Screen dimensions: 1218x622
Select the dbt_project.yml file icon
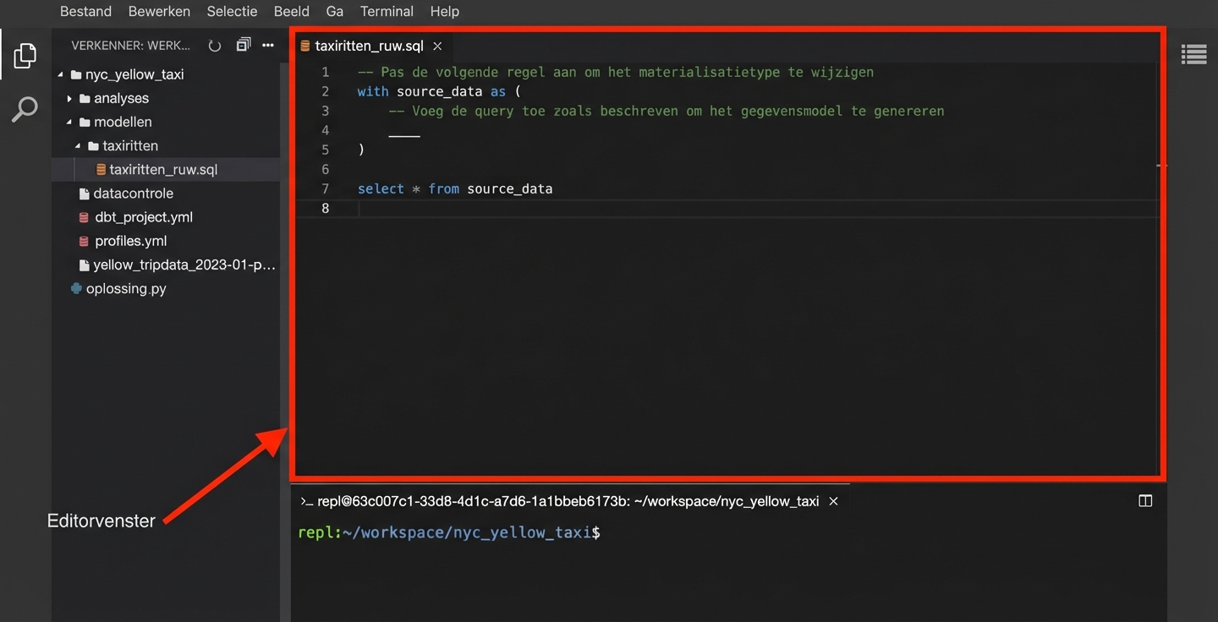pyautogui.click(x=84, y=216)
